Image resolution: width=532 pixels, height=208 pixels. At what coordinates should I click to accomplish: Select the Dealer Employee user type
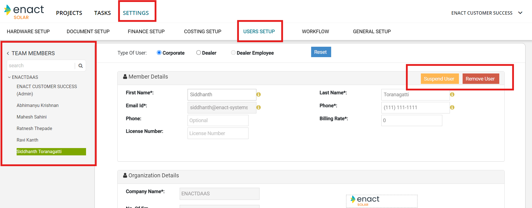pos(233,53)
